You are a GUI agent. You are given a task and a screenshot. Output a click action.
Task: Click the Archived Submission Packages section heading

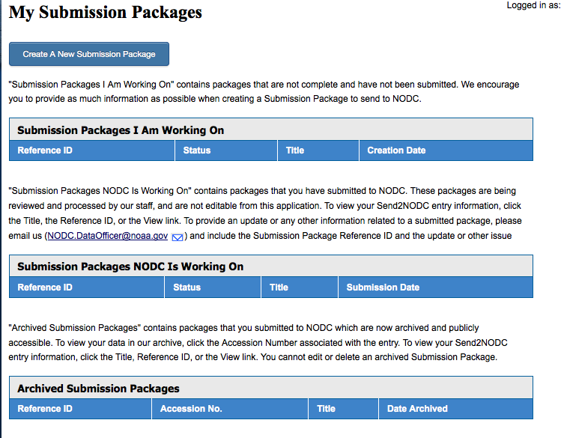(98, 389)
